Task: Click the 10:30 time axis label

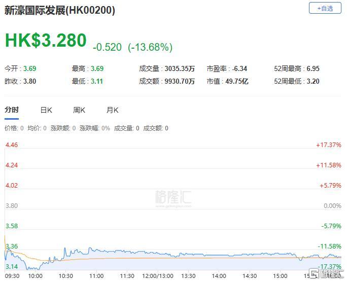Action: point(66,276)
